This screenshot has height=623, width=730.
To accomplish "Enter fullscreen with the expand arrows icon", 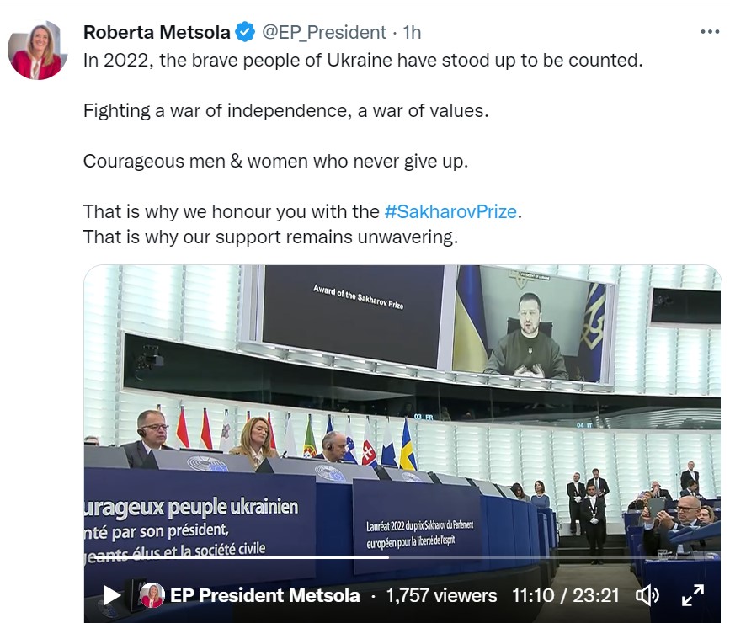I will coord(692,595).
